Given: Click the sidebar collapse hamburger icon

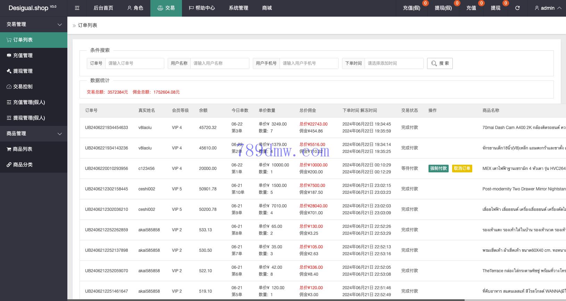Looking at the screenshot, I should 77,8.
